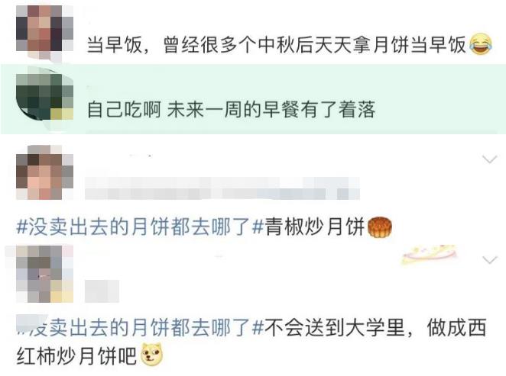506x376 pixels.
Task: Open the avatar next to the 当早饭 comment
Action: 44,33
